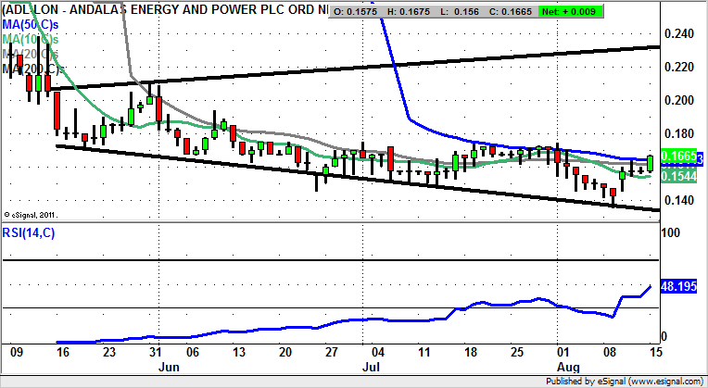Image resolution: width=708 pixels, height=388 pixels.
Task: Click the Jul month label on time axis
Action: tap(372, 366)
